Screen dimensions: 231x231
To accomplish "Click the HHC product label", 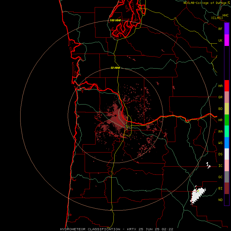I will [225, 15].
